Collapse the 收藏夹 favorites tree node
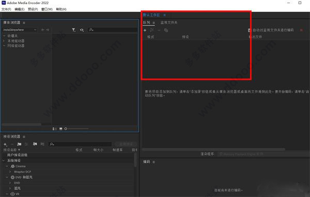This screenshot has height=197, width=310. tap(4, 36)
